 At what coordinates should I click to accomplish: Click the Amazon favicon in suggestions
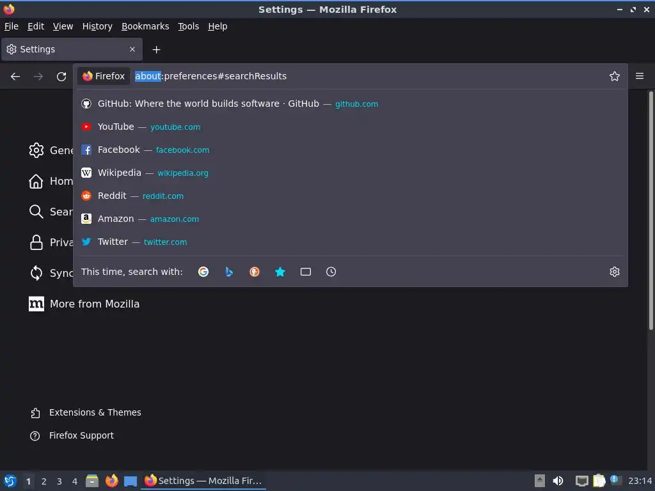tap(86, 219)
